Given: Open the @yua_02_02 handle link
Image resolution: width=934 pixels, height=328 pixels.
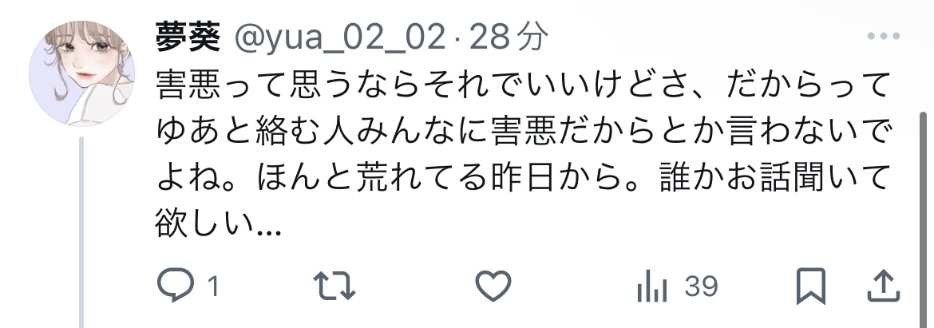Looking at the screenshot, I should coord(339,38).
